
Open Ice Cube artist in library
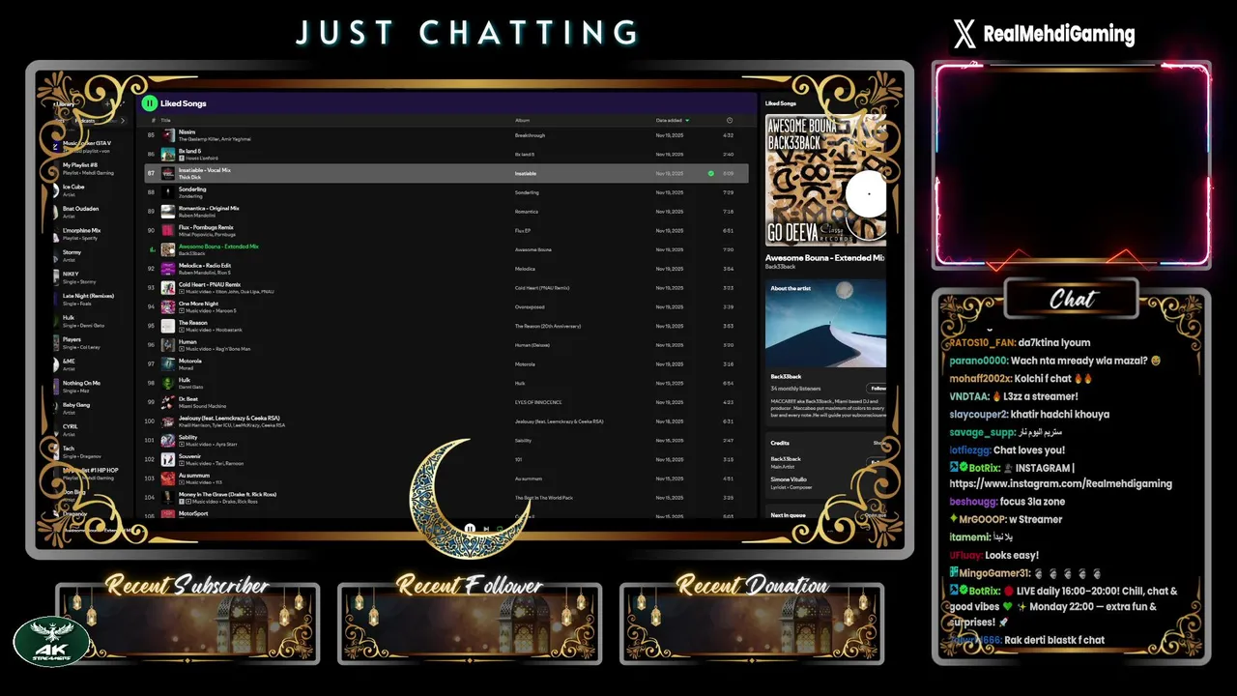click(x=87, y=189)
